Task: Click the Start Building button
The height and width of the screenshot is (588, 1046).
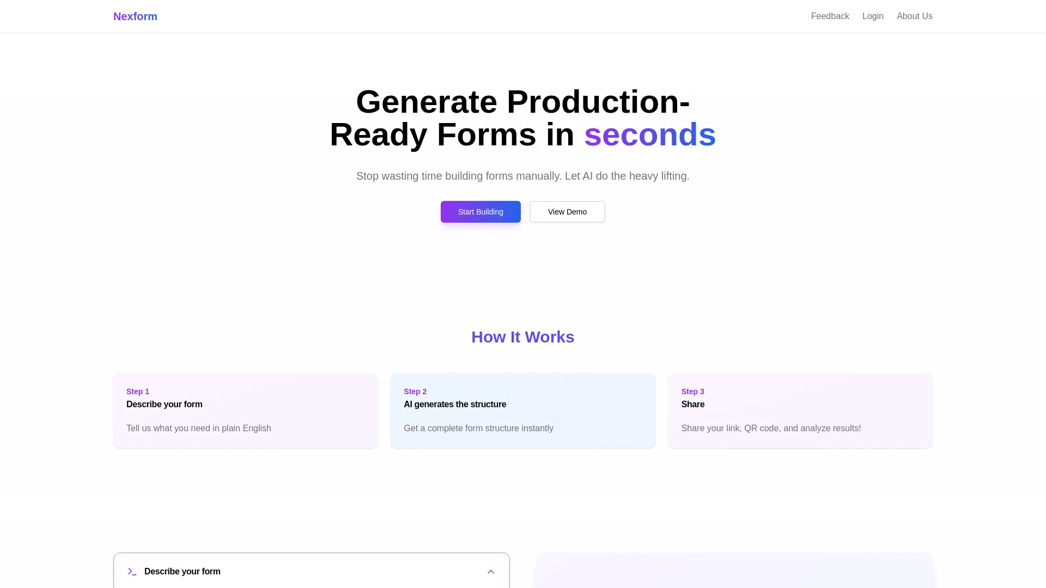Action: click(480, 211)
